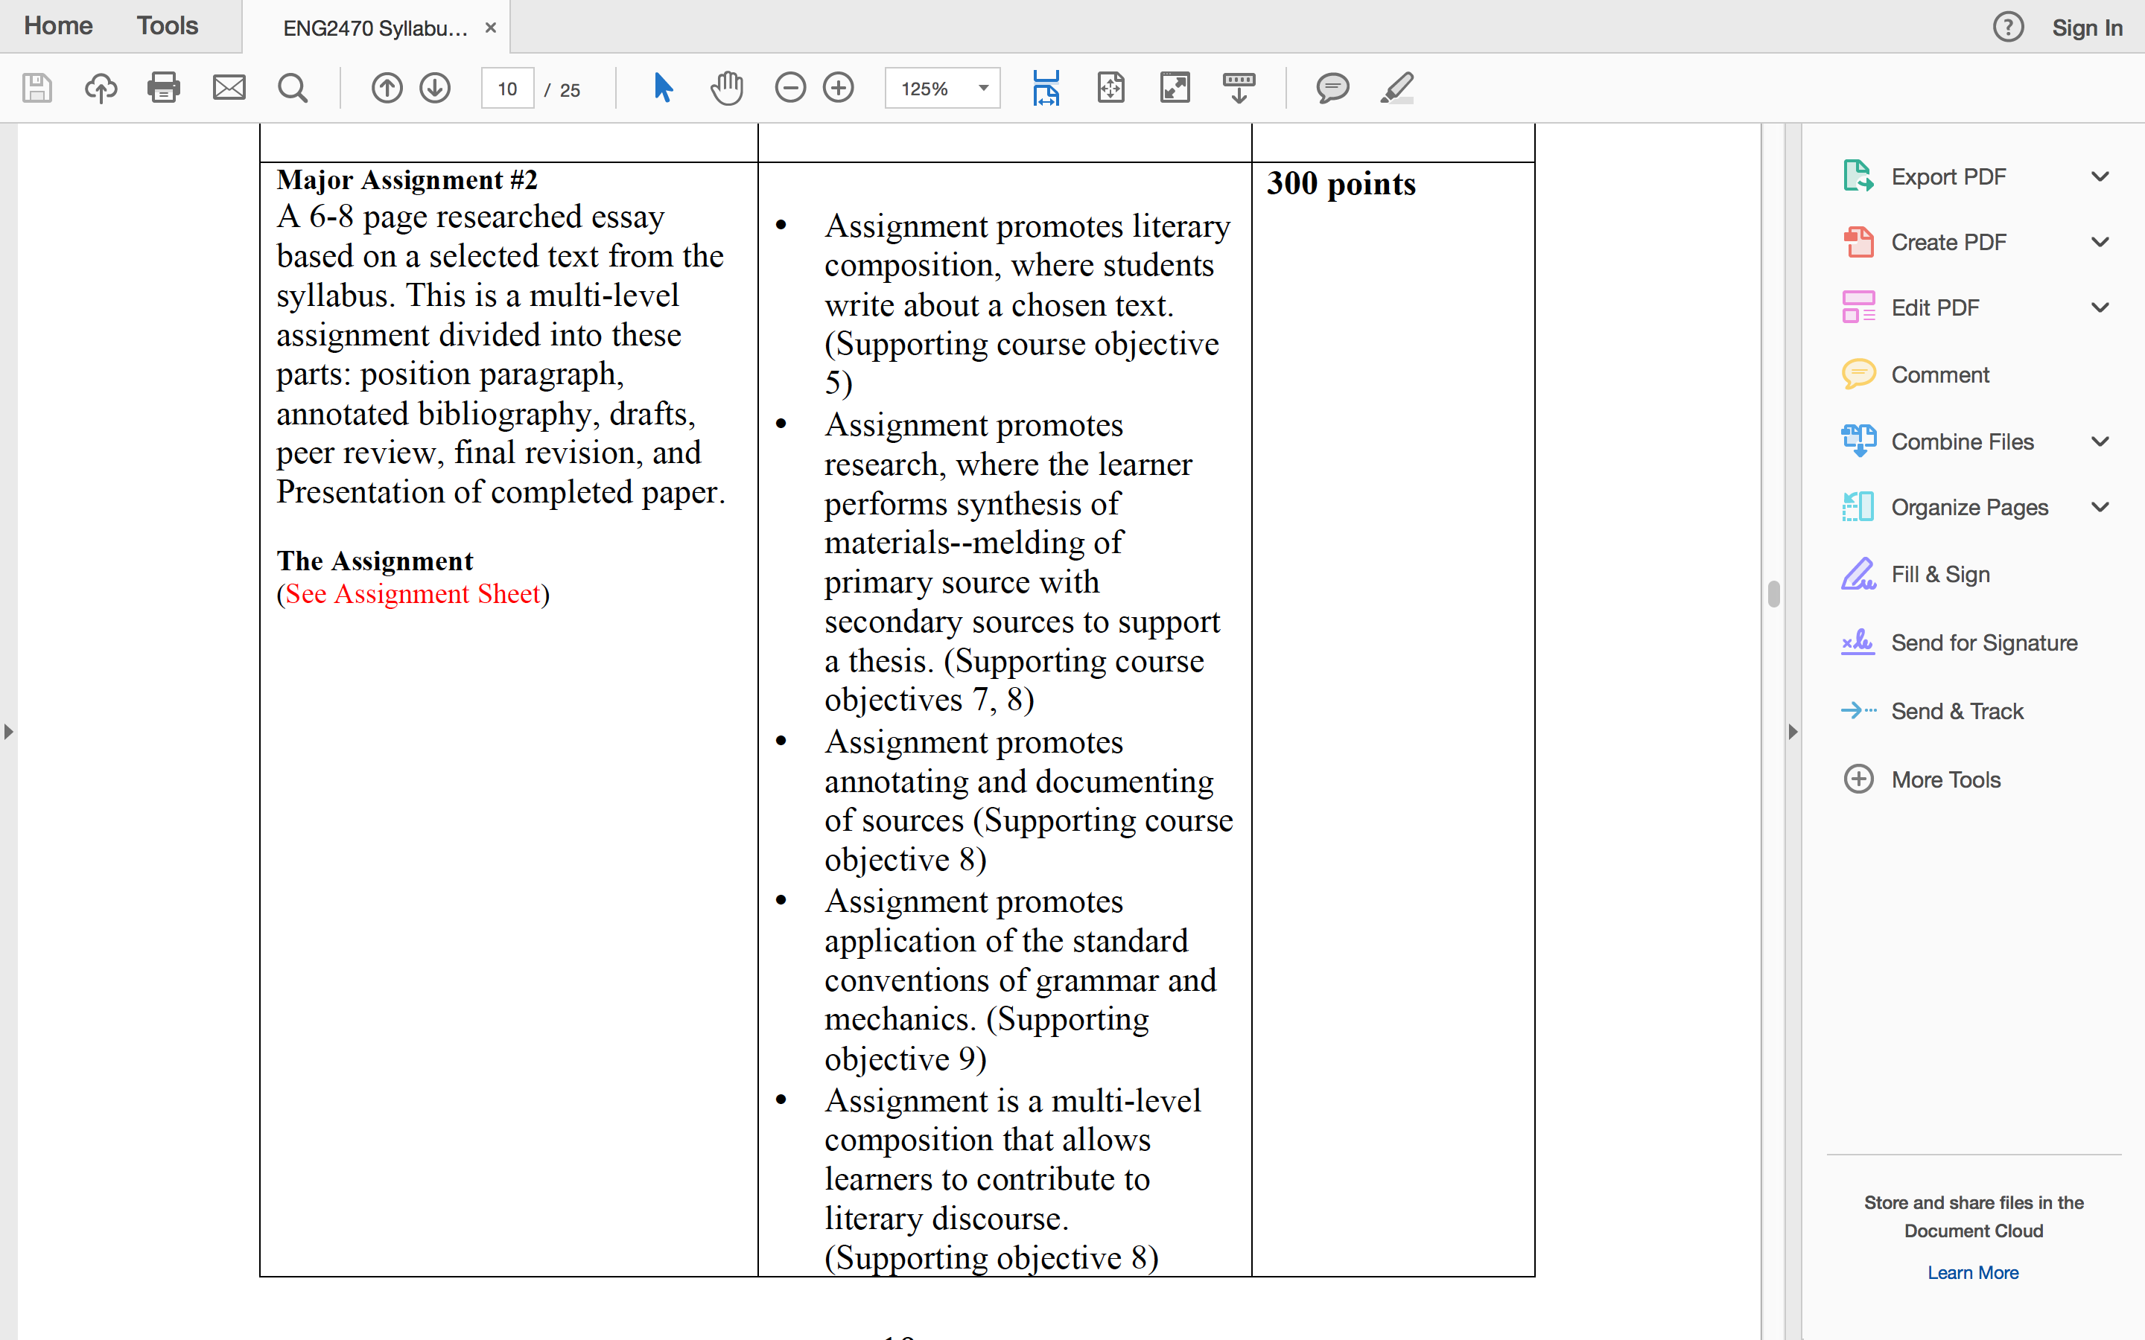Expand the Export PDF options

coord(2100,176)
